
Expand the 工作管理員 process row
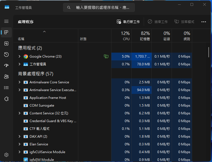coord(19,64)
